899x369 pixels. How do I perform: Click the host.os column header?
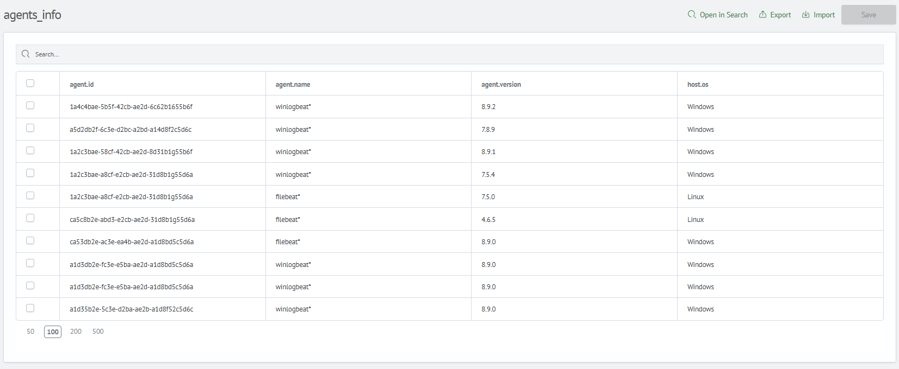(x=698, y=84)
